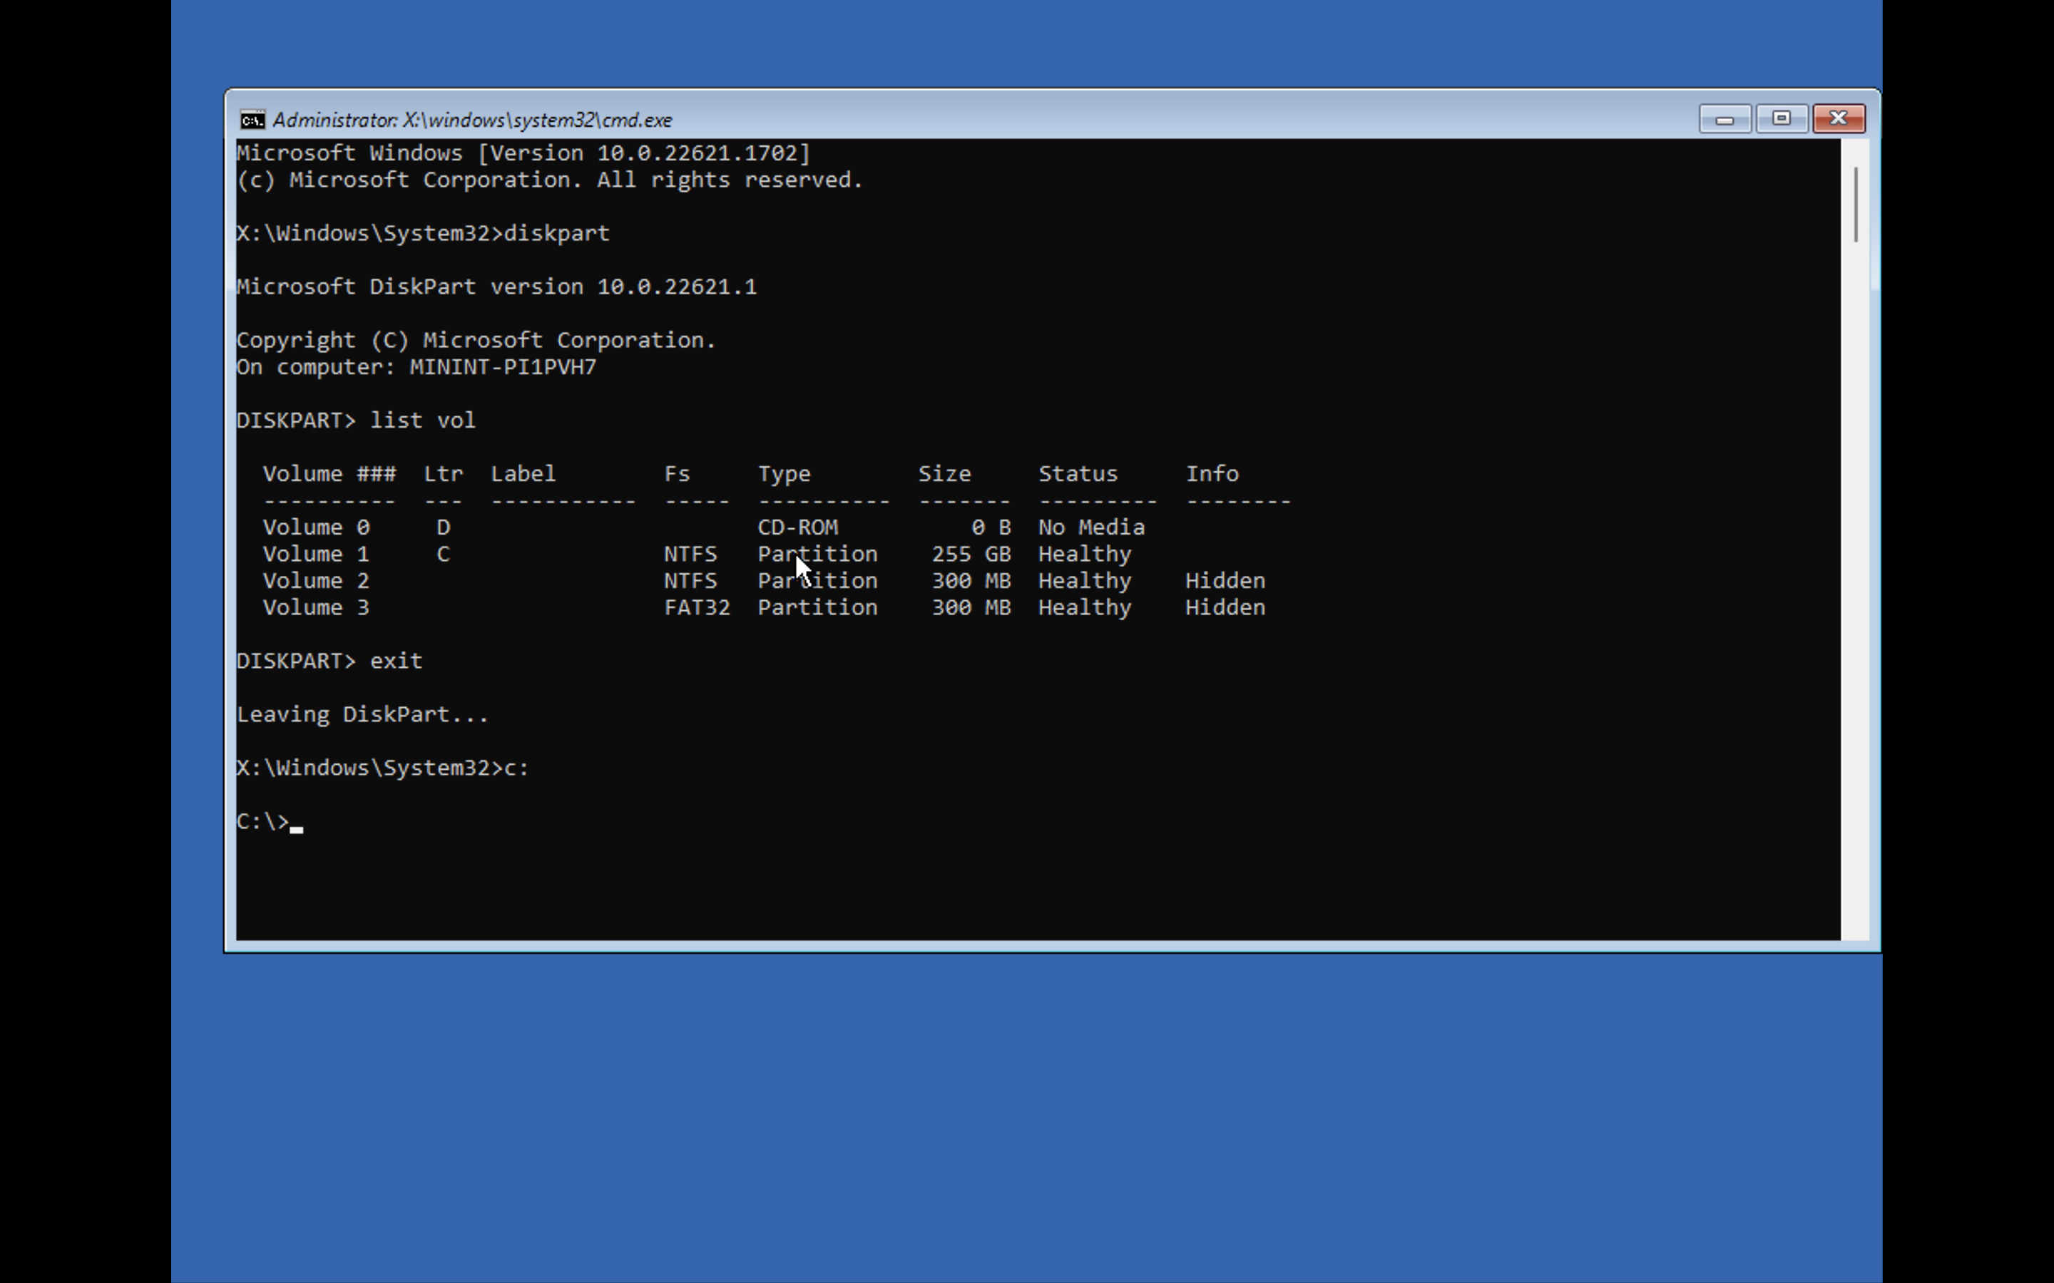The width and height of the screenshot is (2054, 1283).
Task: Click the 'Hidden' info for Volume 2
Action: tap(1224, 581)
